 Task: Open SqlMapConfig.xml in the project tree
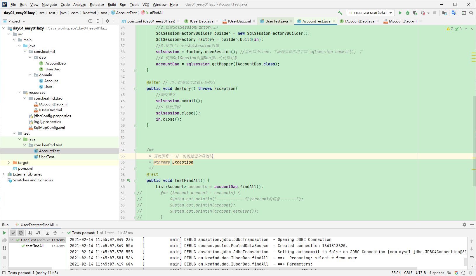point(49,128)
